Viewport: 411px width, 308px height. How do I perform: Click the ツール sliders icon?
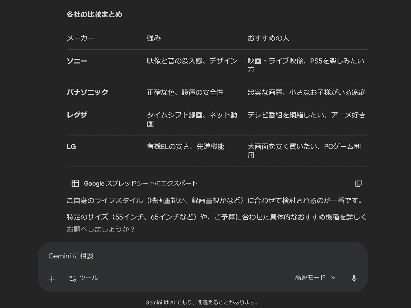(x=73, y=278)
